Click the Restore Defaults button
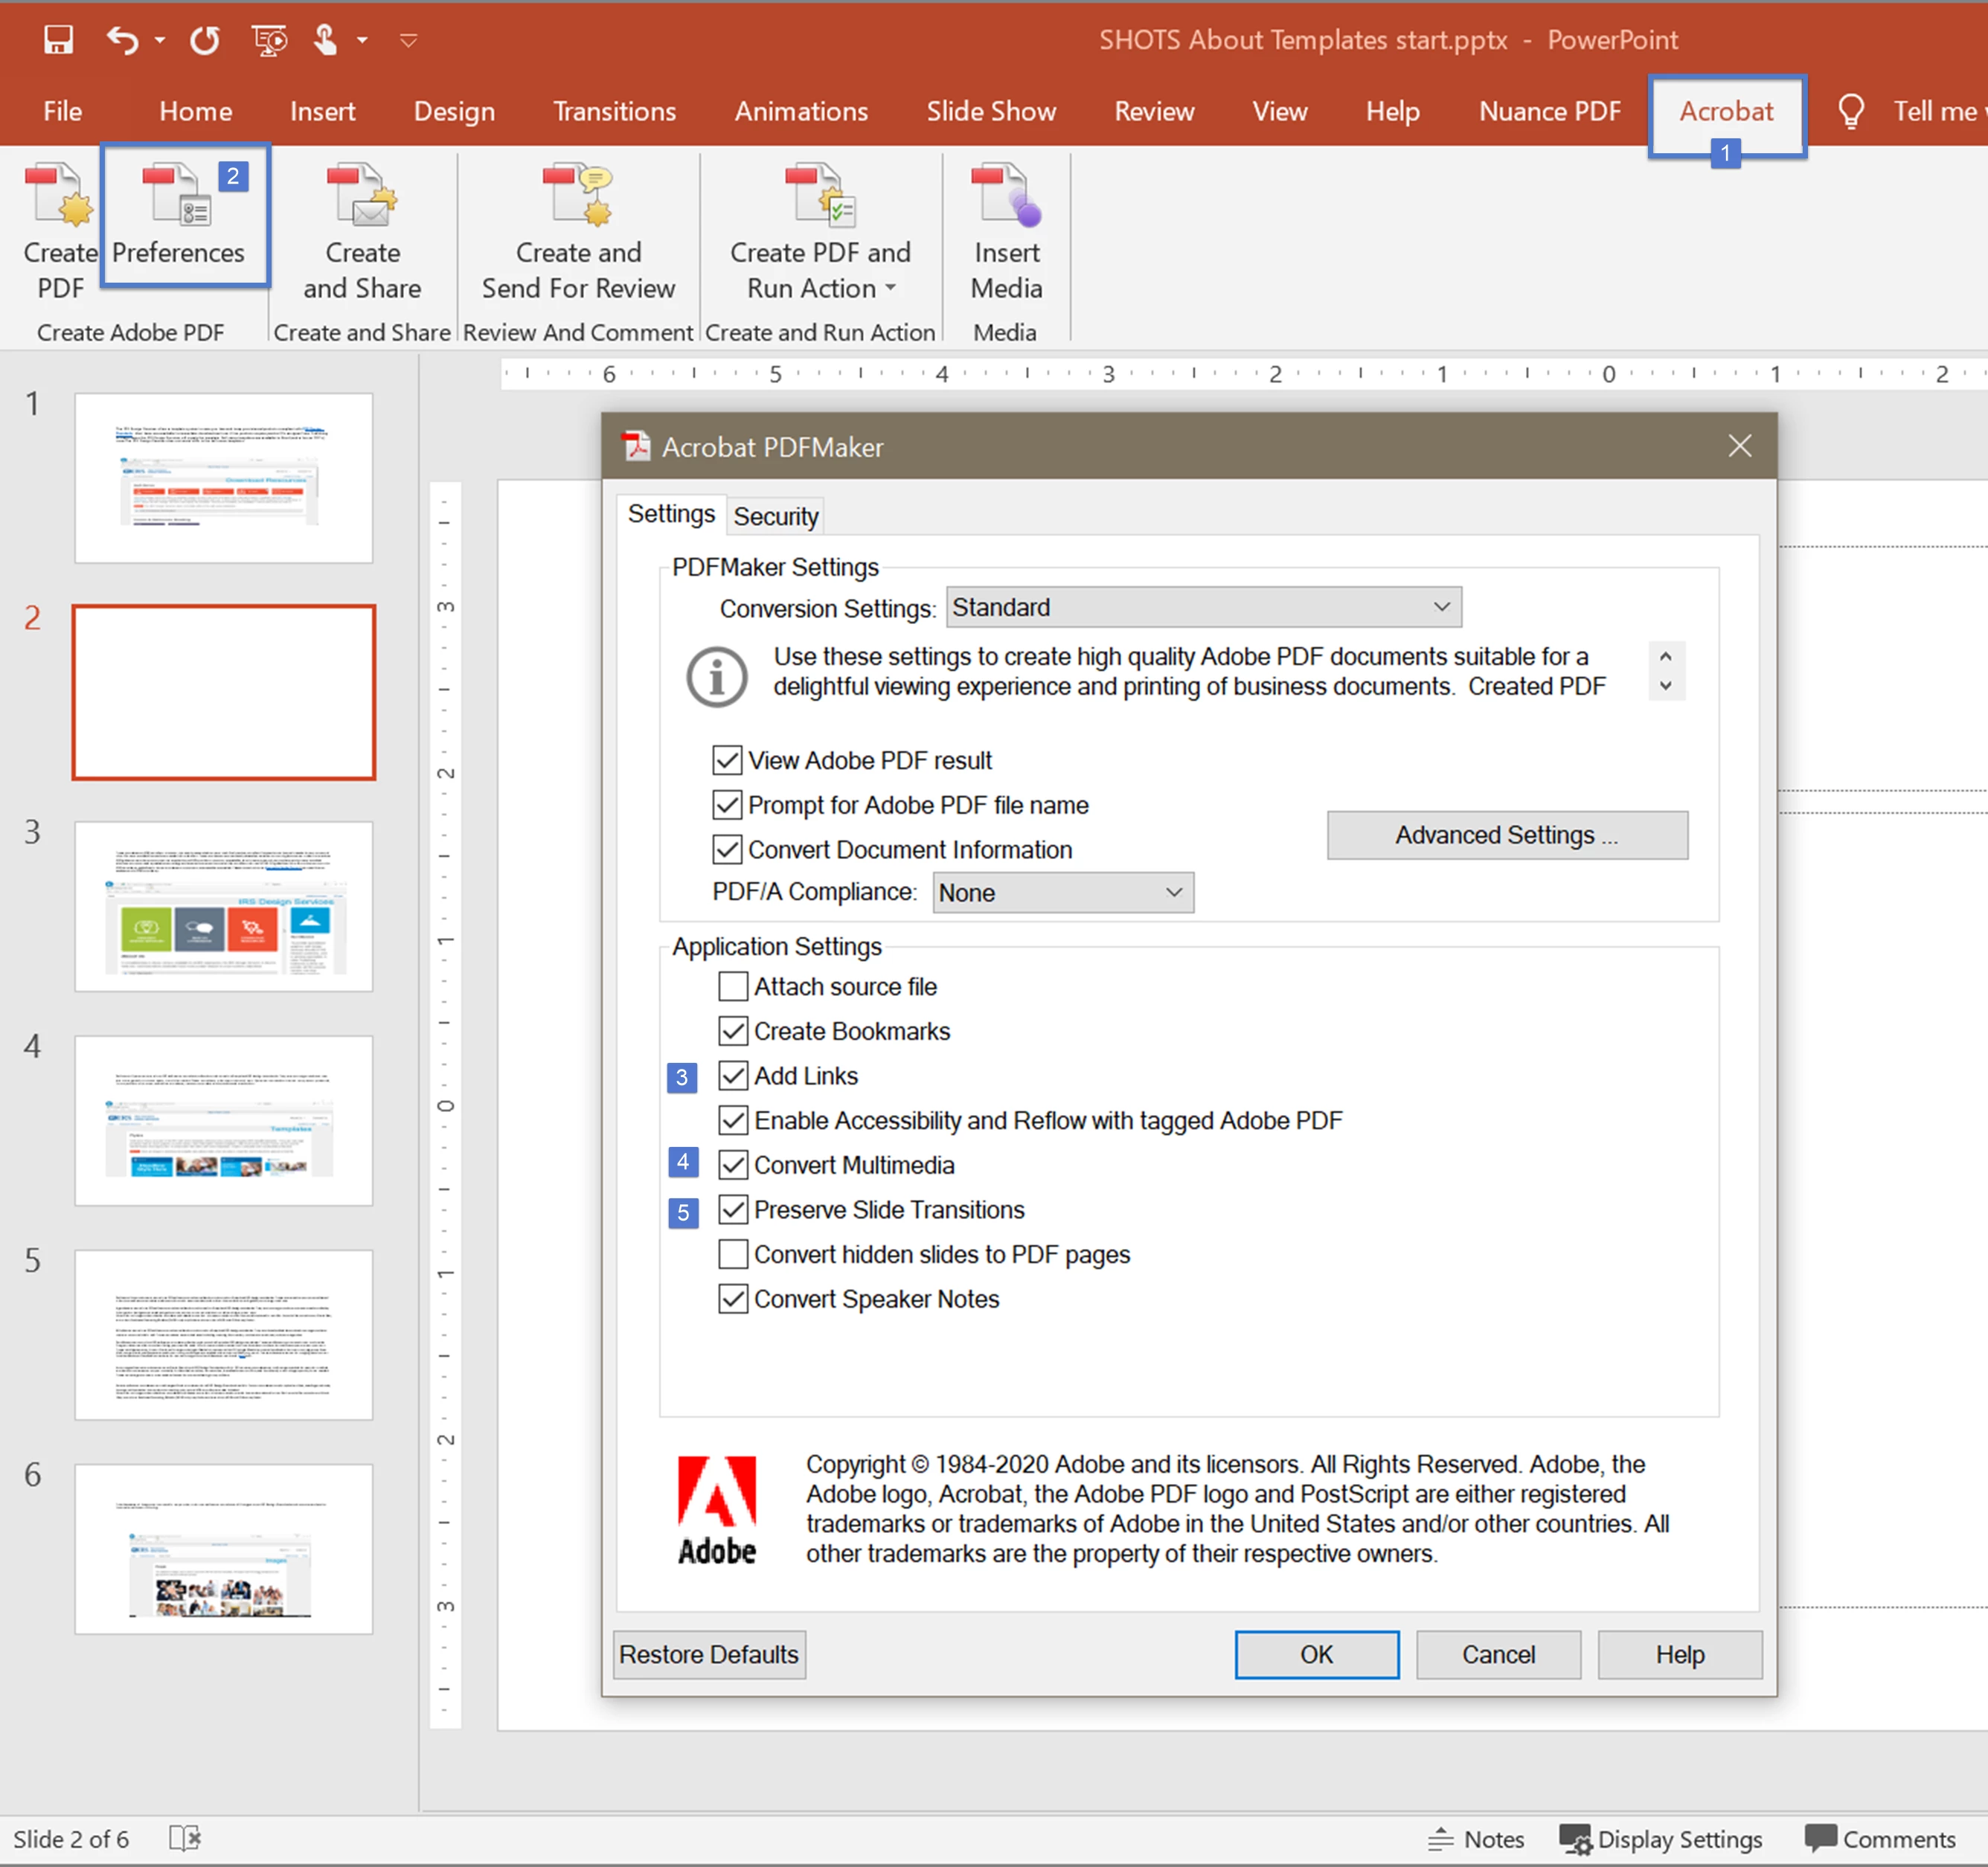 708,1654
